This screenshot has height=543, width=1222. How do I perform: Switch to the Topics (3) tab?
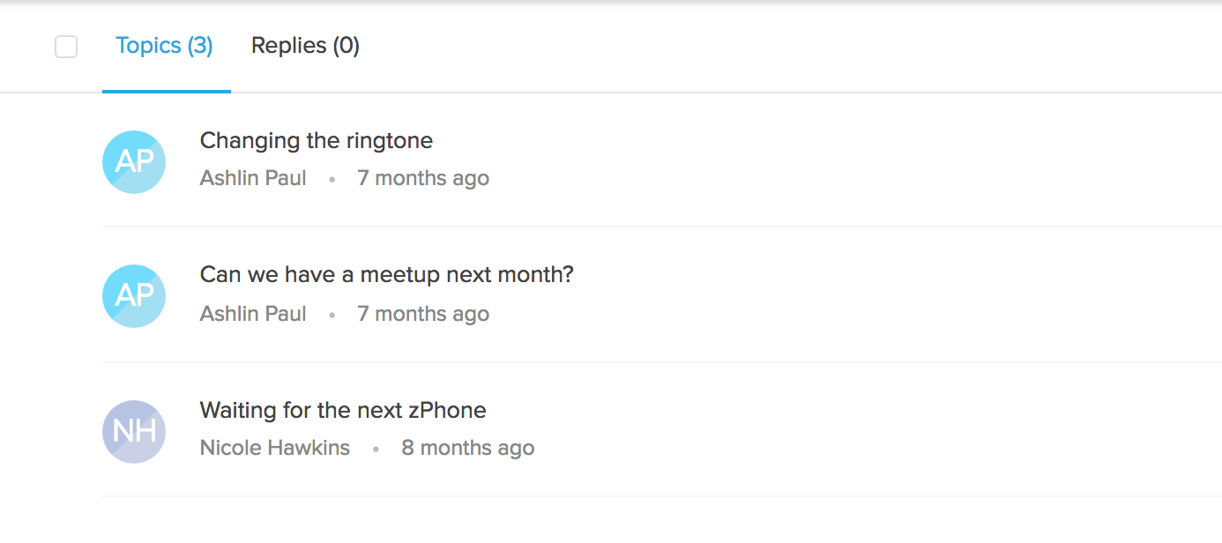pyautogui.click(x=164, y=46)
